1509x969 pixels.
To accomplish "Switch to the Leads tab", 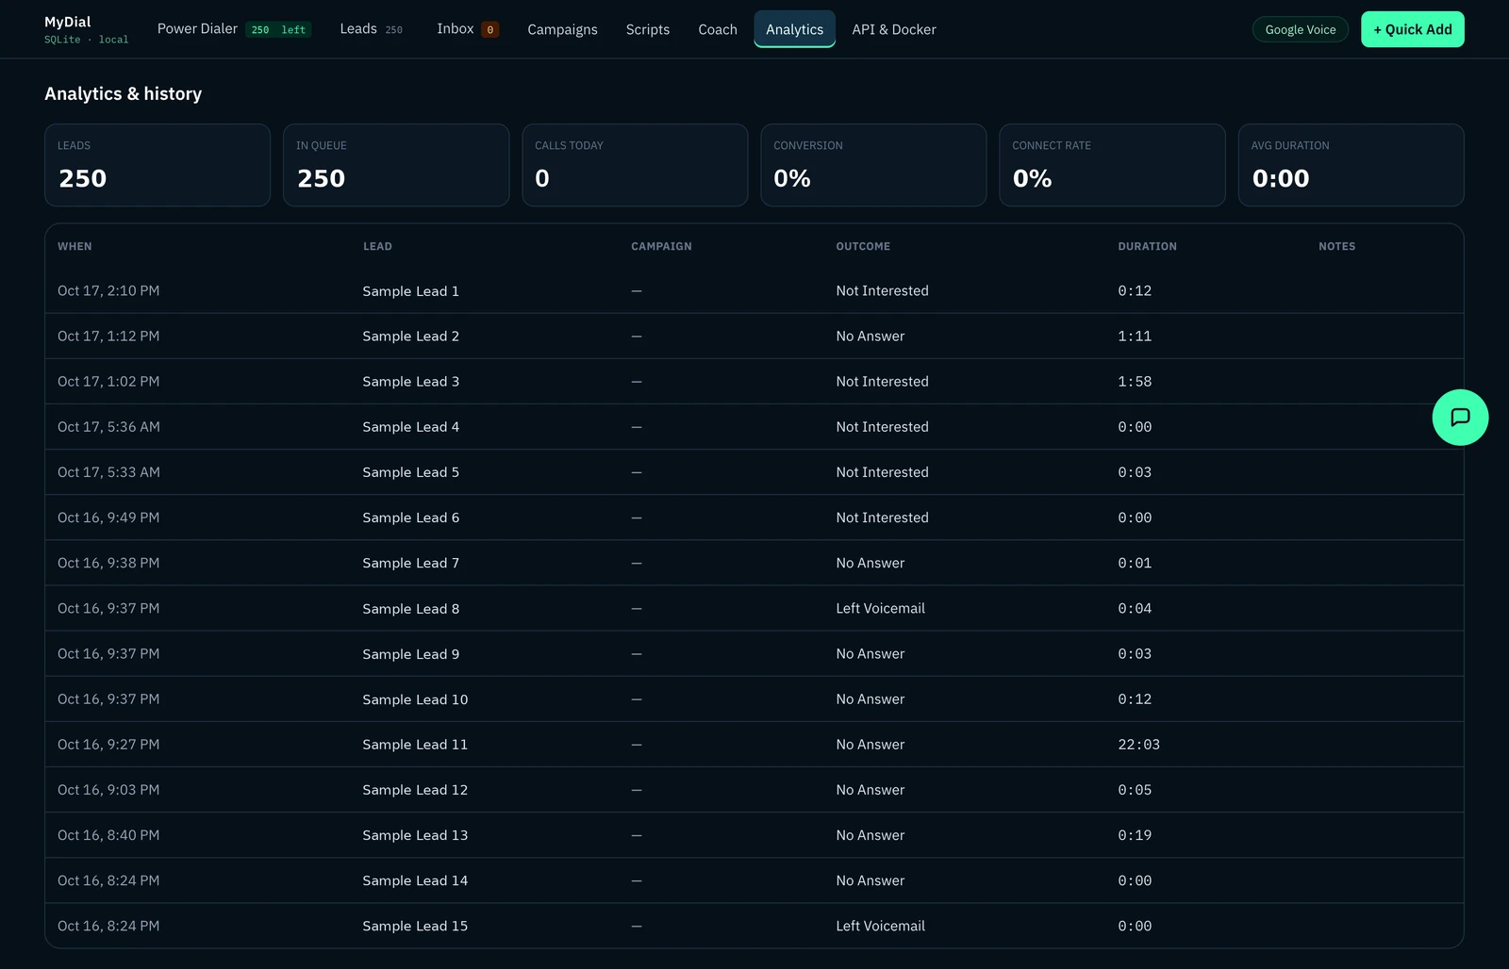I will (371, 29).
